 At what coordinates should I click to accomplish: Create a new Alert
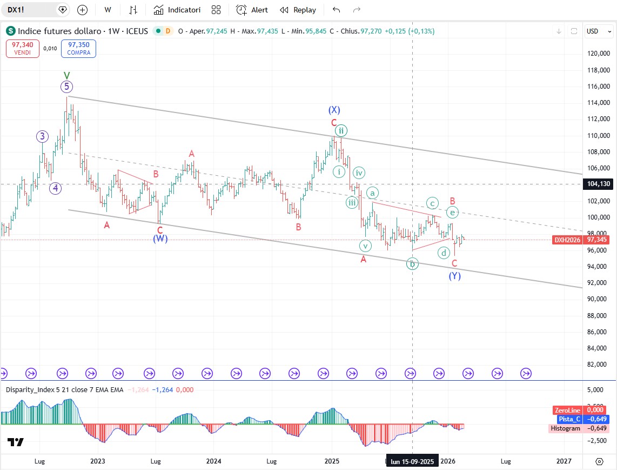pos(252,10)
